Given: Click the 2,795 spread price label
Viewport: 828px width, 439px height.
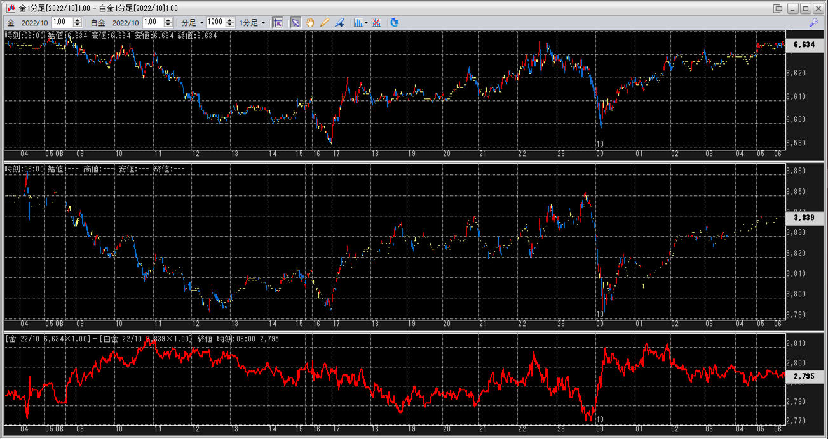Looking at the screenshot, I should click(804, 376).
